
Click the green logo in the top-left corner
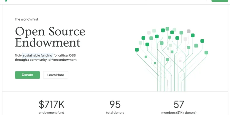6,1
